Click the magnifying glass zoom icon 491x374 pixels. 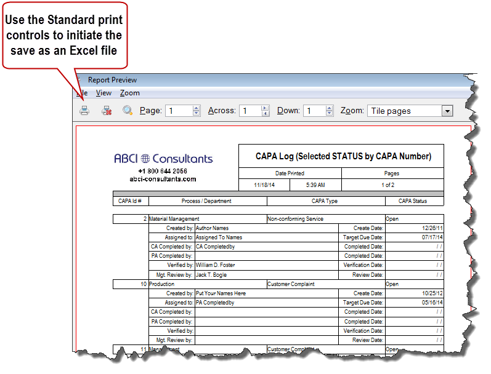point(128,111)
